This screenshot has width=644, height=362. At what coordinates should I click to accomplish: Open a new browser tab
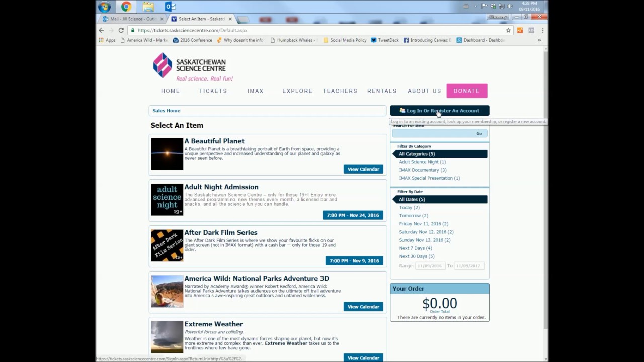[243, 19]
